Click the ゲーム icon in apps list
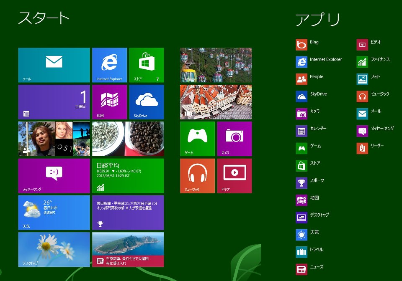Screen dimensions: 402x281 [x=301, y=148]
